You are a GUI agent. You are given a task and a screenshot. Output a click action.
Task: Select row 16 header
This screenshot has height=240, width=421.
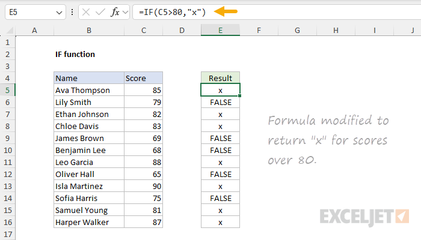(x=7, y=223)
